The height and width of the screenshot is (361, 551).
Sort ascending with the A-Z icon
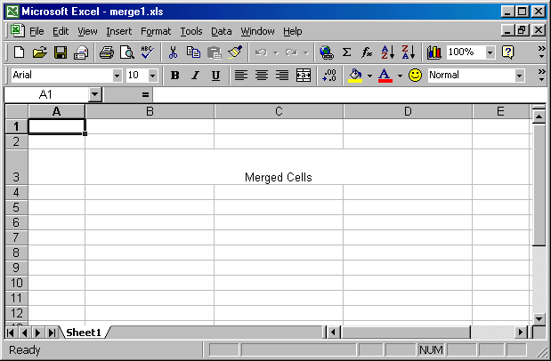pyautogui.click(x=387, y=52)
